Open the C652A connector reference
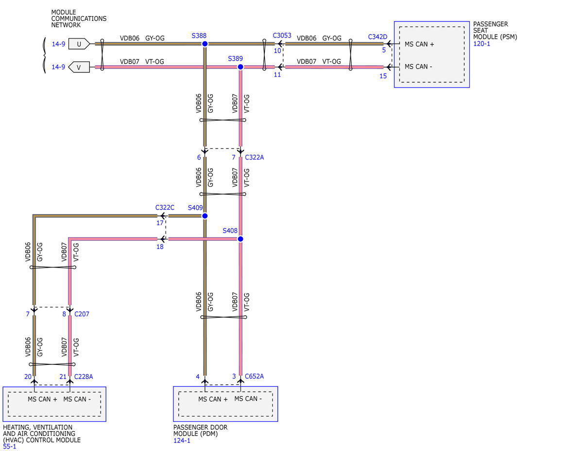 click(x=254, y=376)
